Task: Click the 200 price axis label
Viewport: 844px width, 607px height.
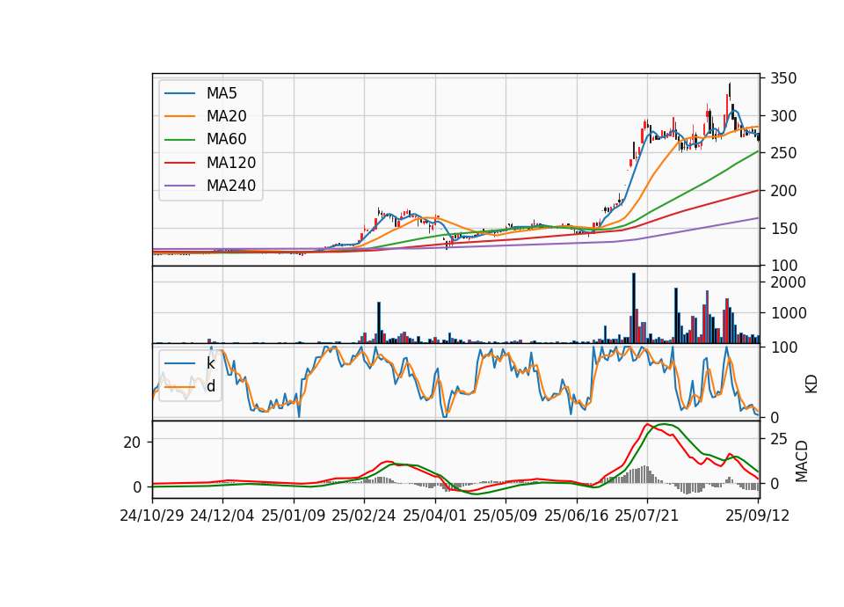Action: click(x=783, y=191)
